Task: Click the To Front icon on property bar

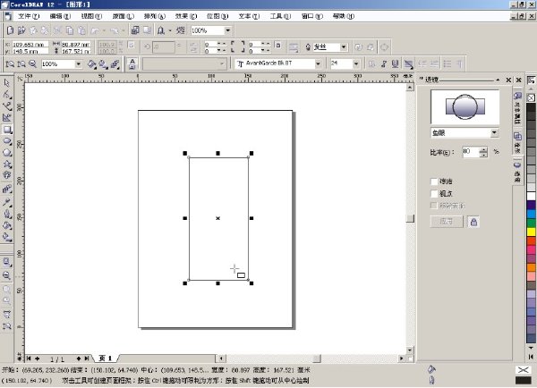Action: [x=359, y=47]
